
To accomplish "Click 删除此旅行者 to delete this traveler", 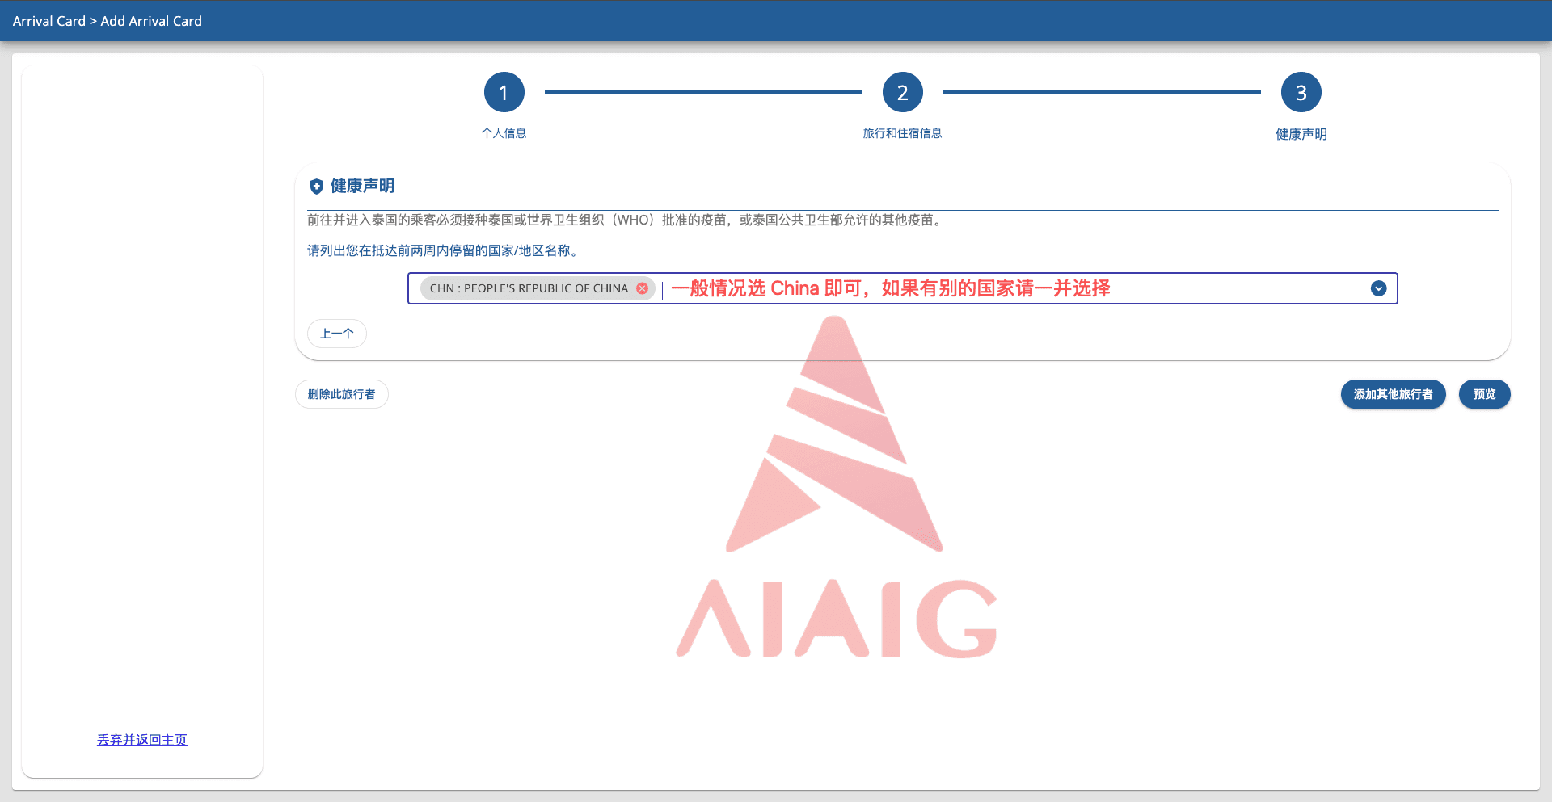I will click(x=341, y=394).
